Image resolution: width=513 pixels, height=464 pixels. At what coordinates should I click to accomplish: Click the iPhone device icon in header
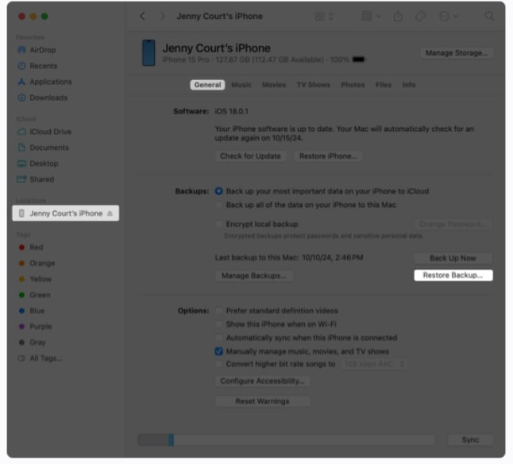tap(148, 52)
